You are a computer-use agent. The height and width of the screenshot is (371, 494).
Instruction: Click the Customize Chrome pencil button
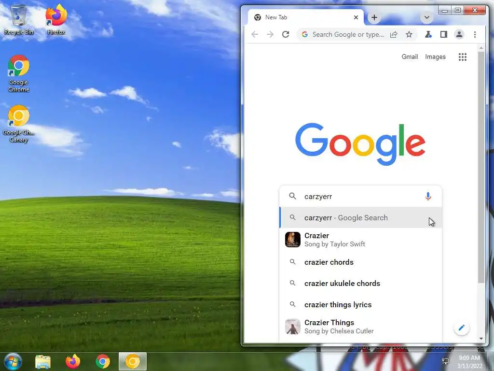462,328
